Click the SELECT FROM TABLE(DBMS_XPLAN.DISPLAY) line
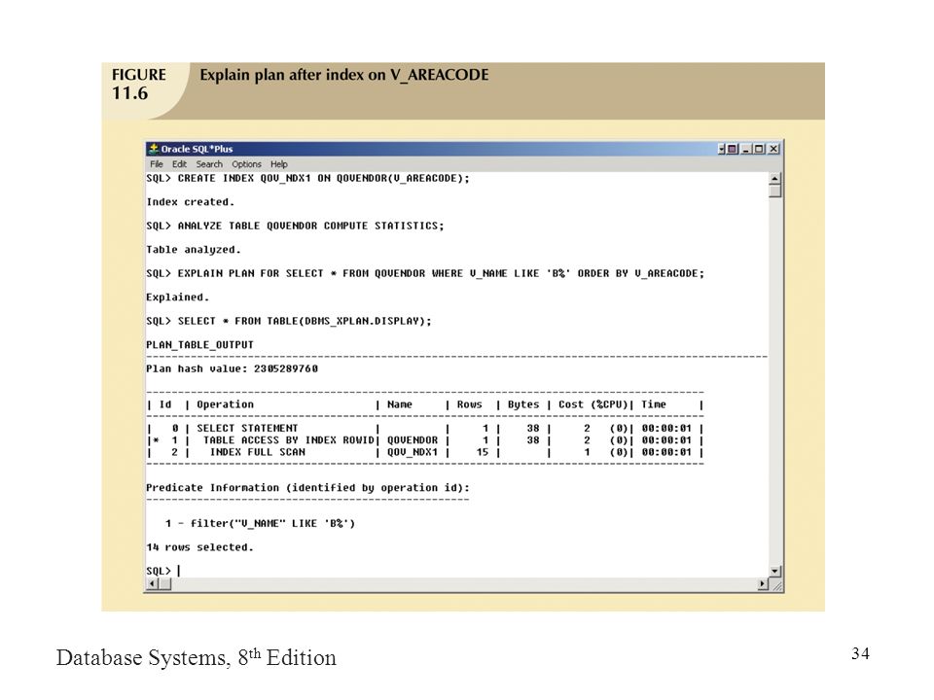This screenshot has height=700, width=934. (289, 321)
